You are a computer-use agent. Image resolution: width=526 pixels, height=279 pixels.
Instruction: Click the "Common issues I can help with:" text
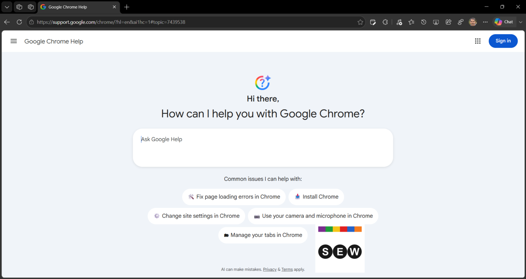263,179
